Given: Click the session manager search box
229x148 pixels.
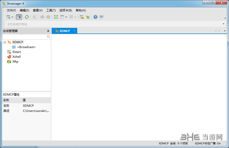Looking at the screenshot, I should coord(25,37).
